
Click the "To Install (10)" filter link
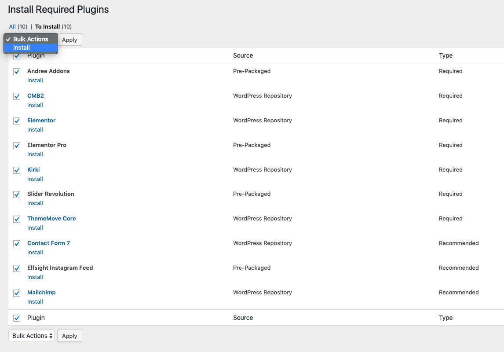click(x=47, y=26)
